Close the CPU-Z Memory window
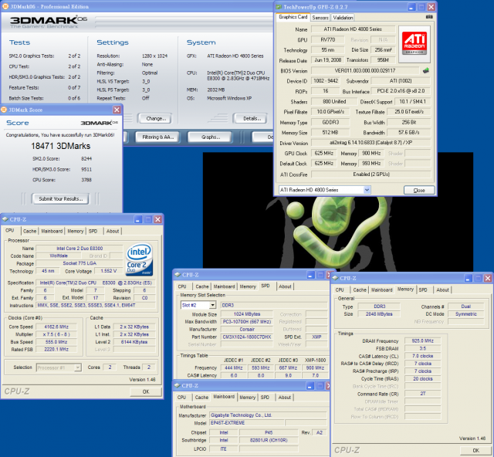 pyautogui.click(x=488, y=278)
